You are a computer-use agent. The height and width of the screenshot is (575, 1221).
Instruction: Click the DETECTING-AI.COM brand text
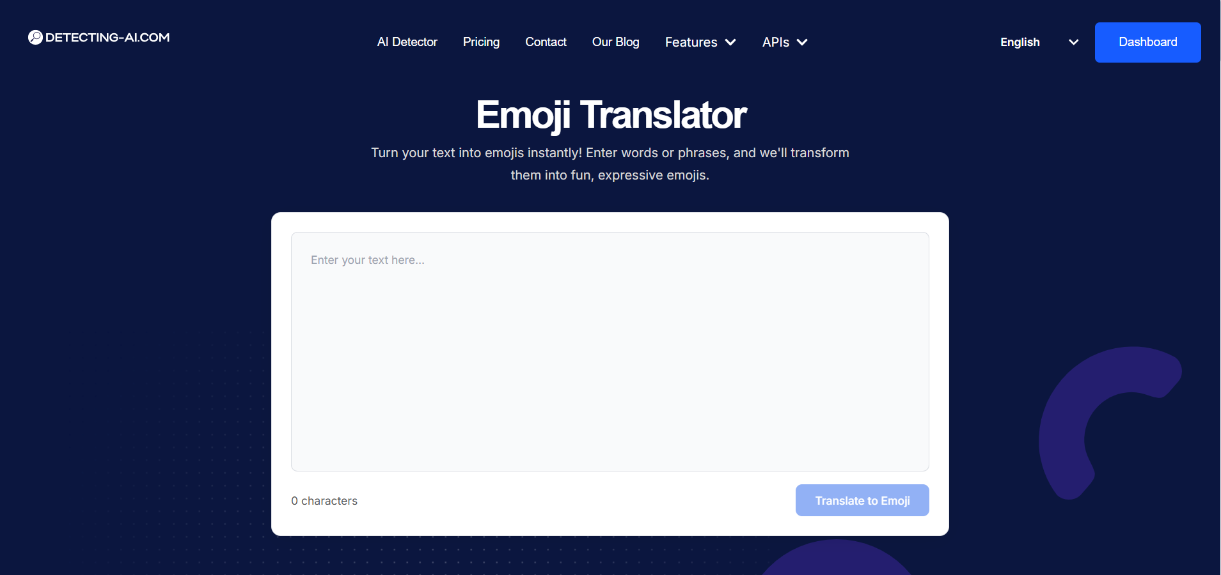(x=106, y=37)
